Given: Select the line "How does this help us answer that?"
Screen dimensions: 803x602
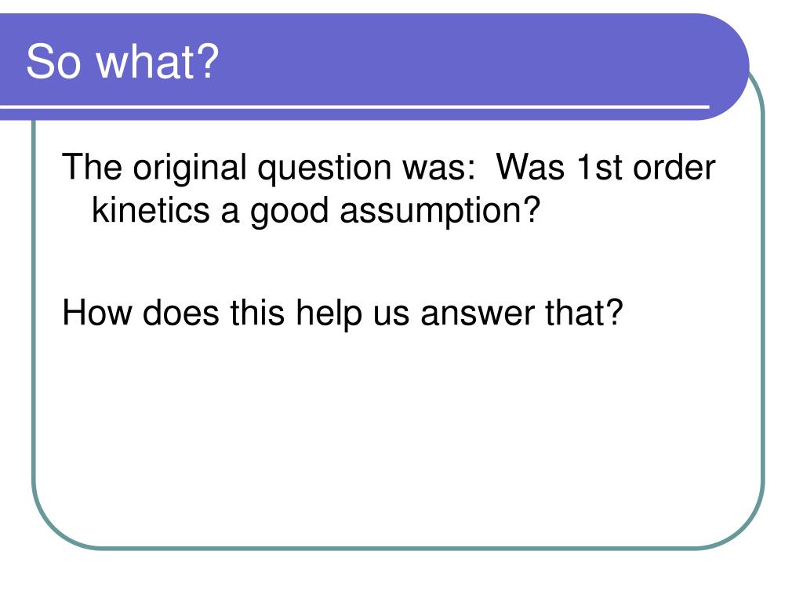Looking at the screenshot, I should point(342,314).
